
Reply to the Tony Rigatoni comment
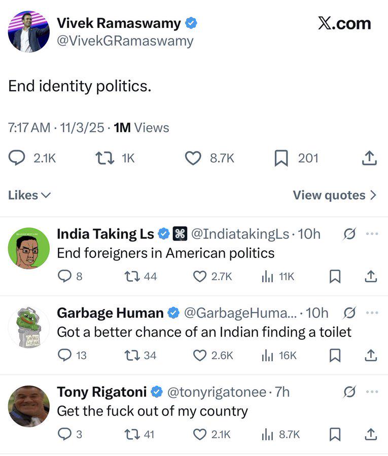65,434
